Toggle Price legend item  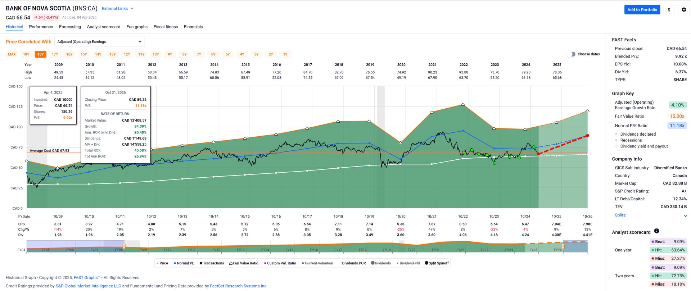162,263
